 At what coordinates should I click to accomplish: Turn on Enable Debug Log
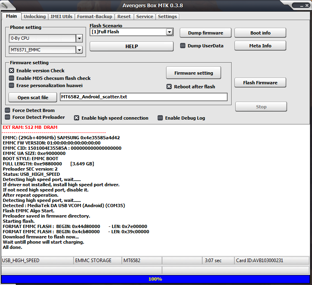coord(160,118)
